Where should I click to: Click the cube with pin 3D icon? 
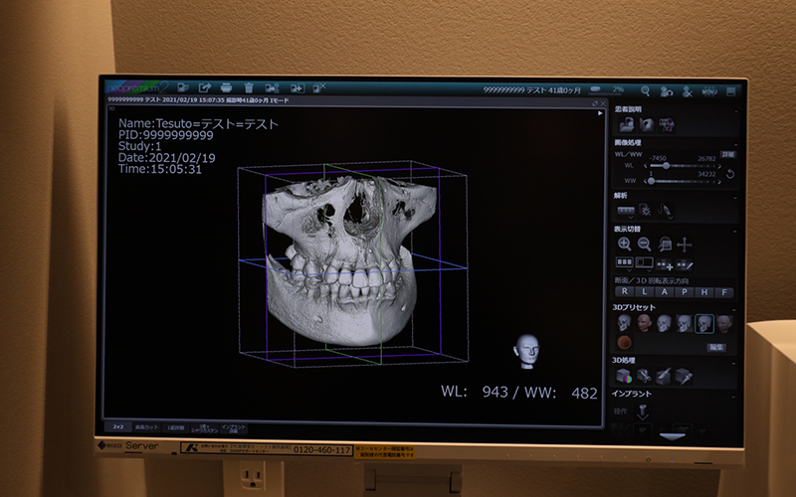[x=684, y=377]
